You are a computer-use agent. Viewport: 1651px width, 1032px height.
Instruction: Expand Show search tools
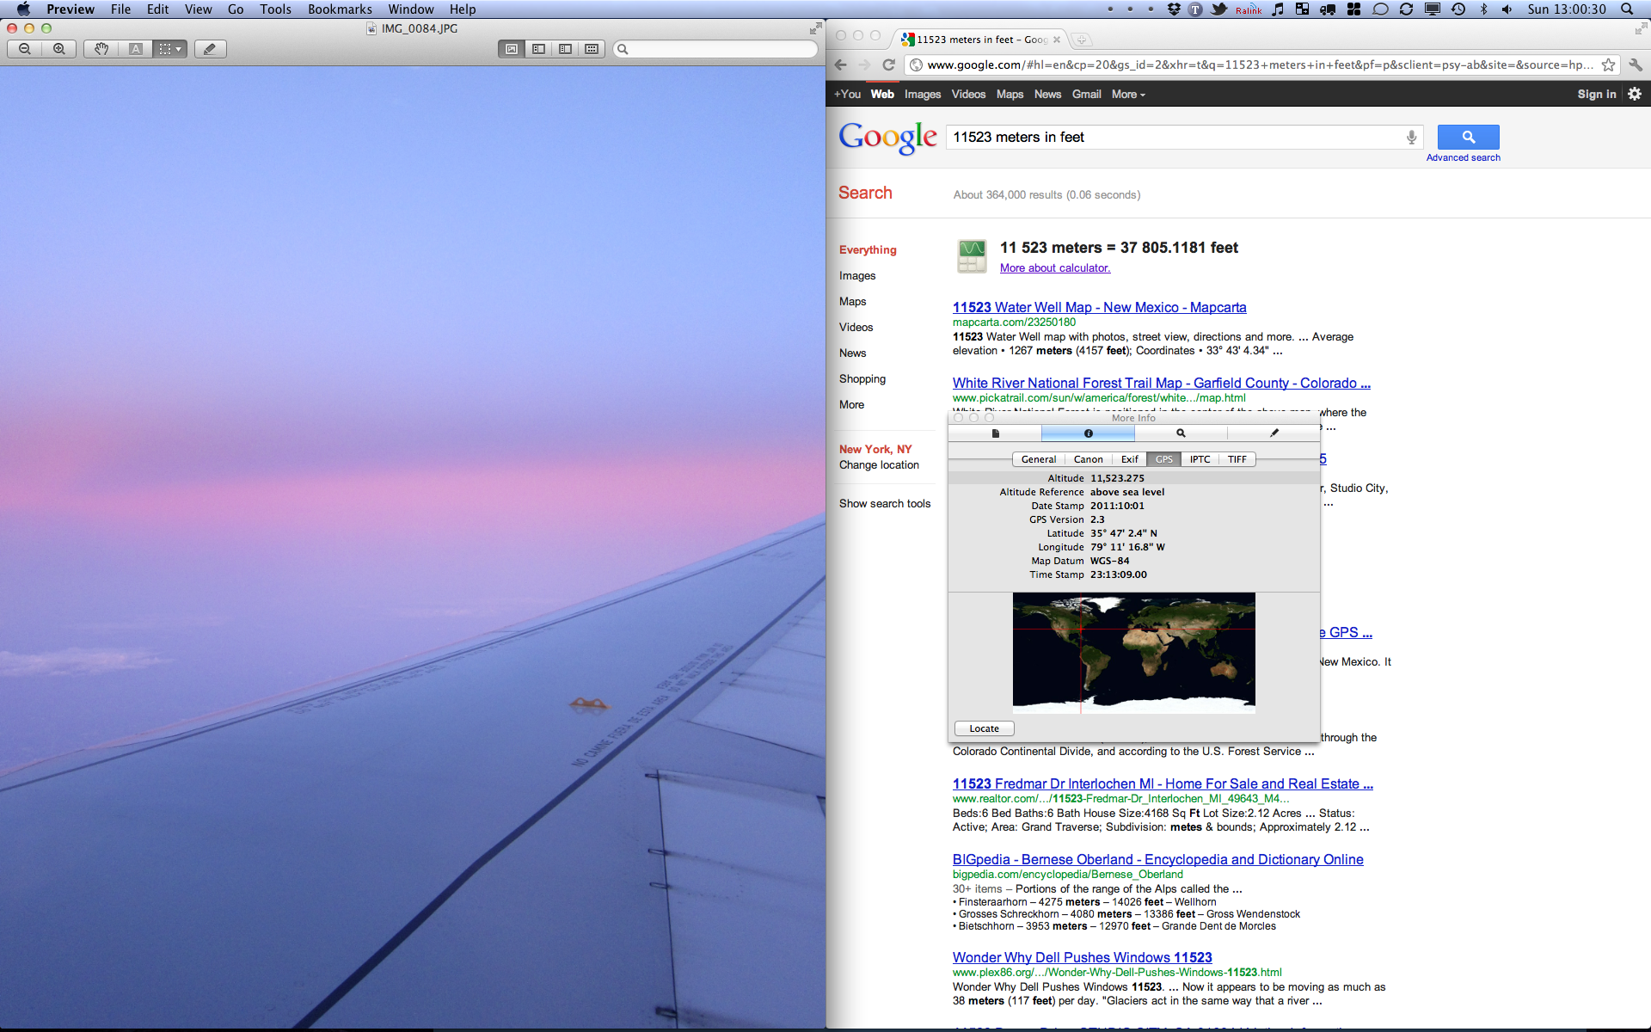885,503
